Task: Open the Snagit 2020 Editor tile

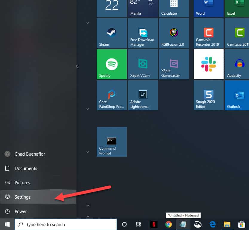Action: pos(209,95)
